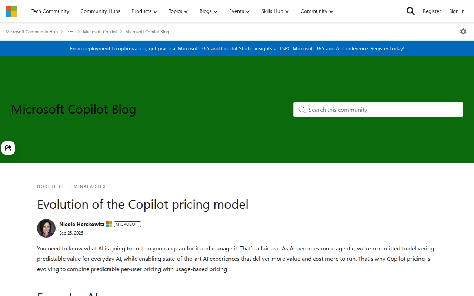Focus the Search this community field
This screenshot has width=474, height=296.
pos(378,110)
